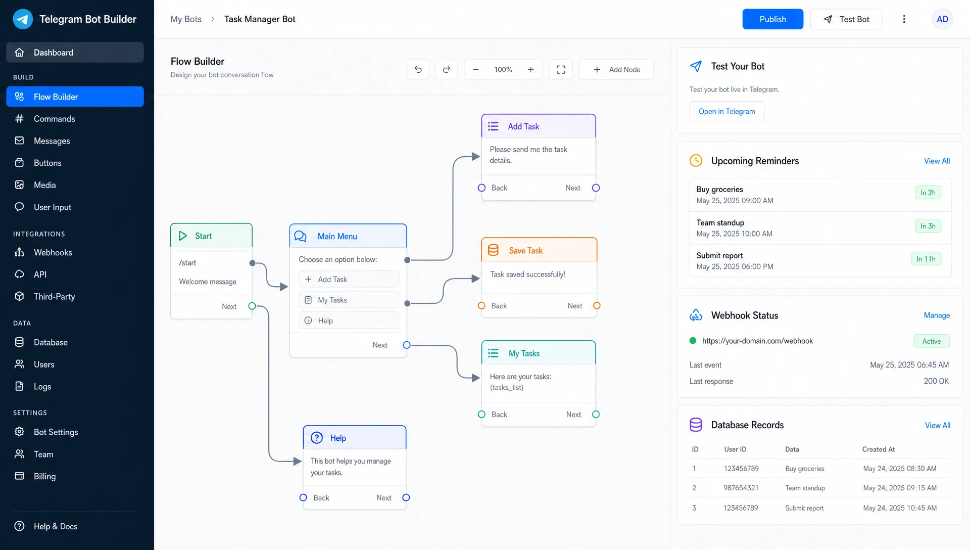Click the Help node Back port
970x550 pixels.
[x=303, y=497]
